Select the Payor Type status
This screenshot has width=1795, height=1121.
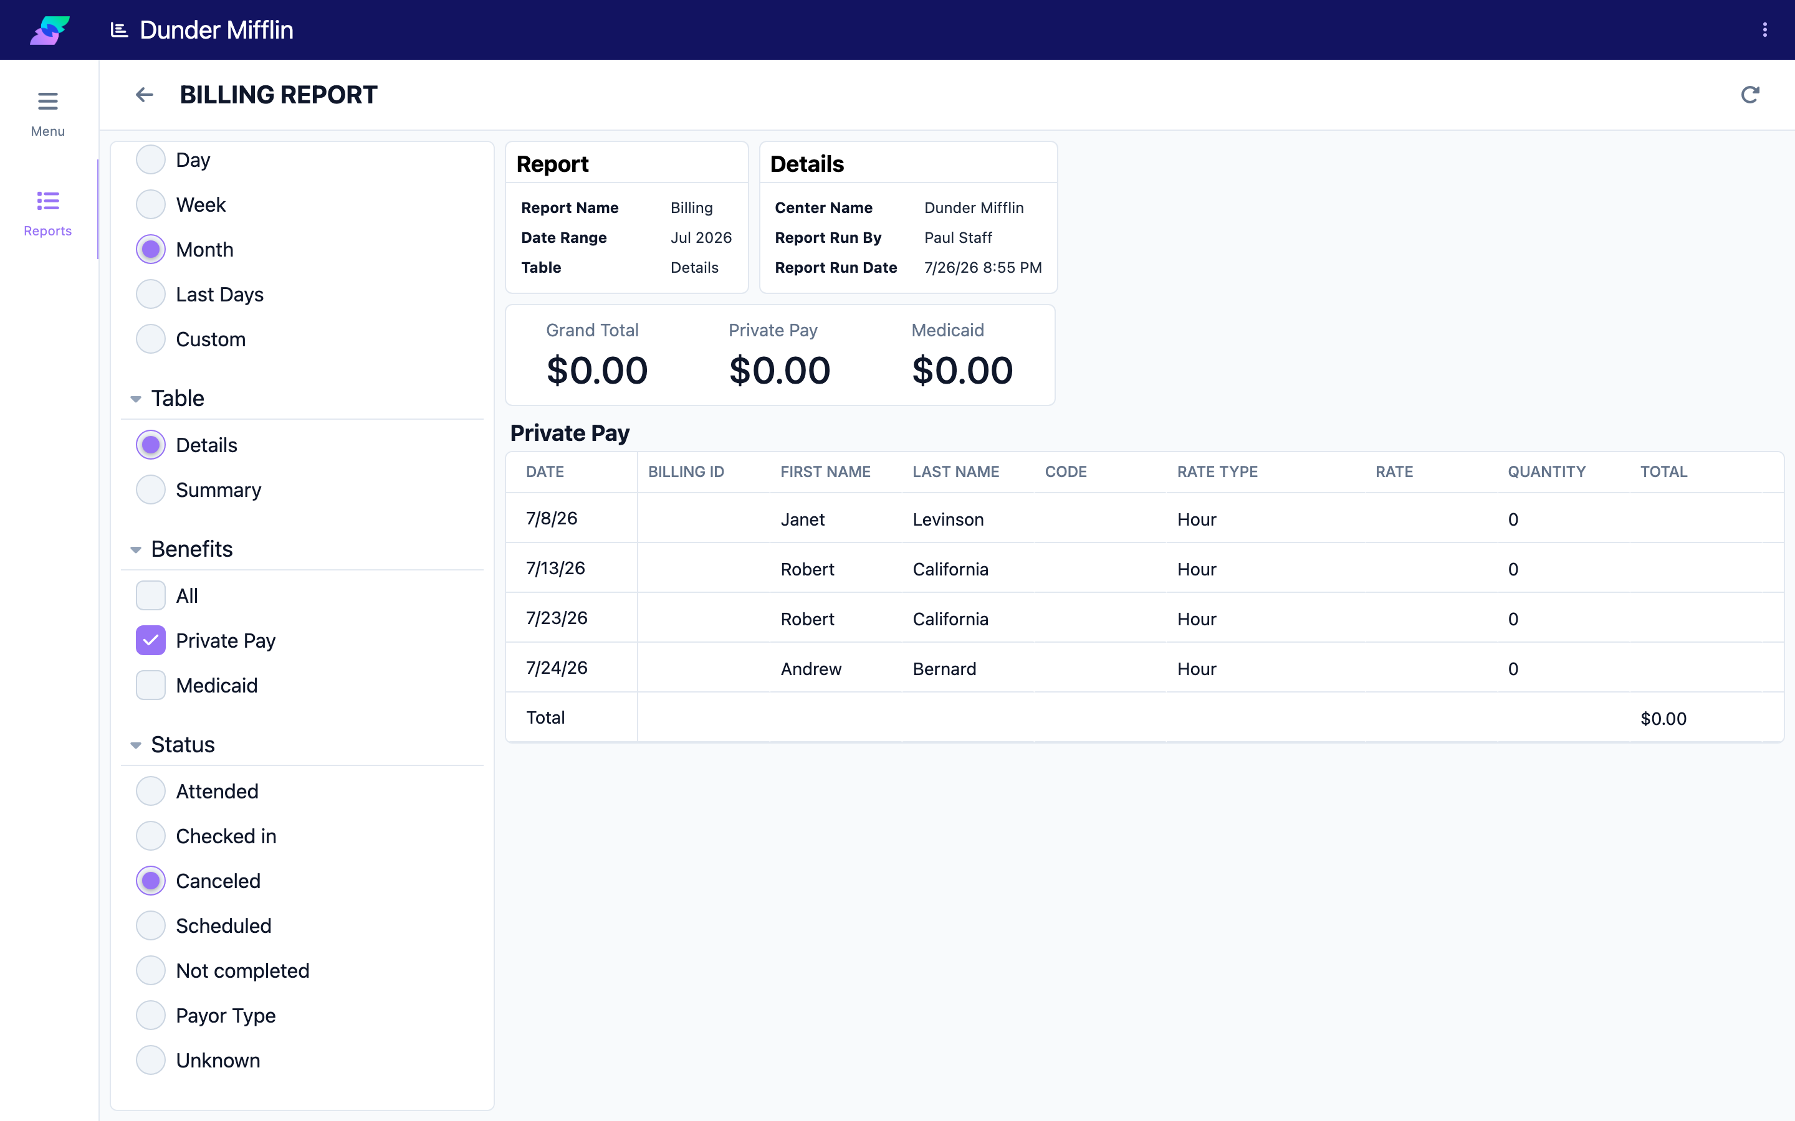151,1015
